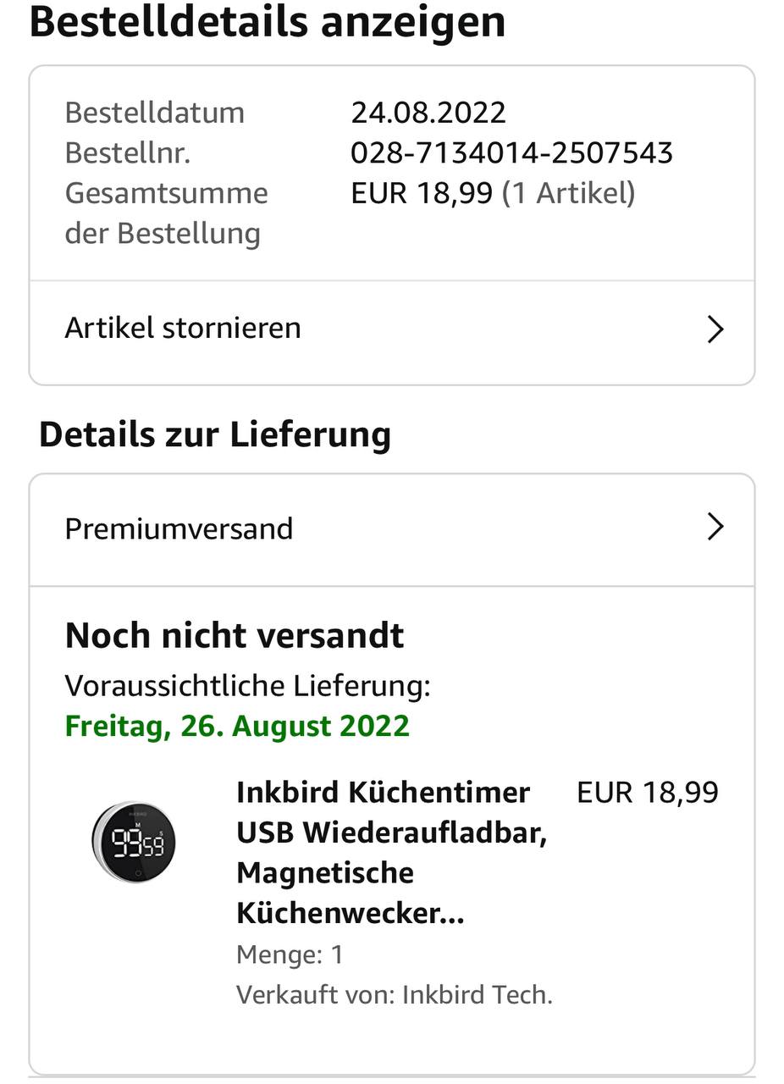
Task: Open the Inkbird kitchen timer product image
Action: [135, 842]
